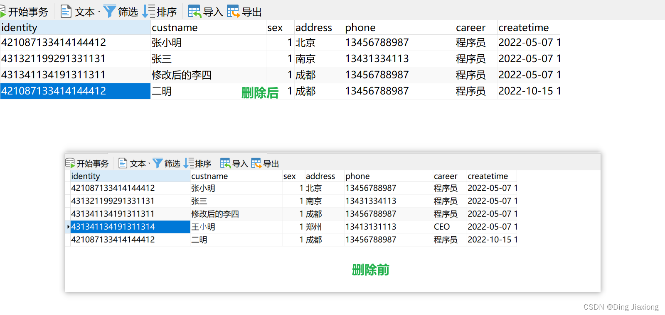This screenshot has width=665, height=315.
Task: Select the sex column header in the lower window
Action: (x=293, y=176)
